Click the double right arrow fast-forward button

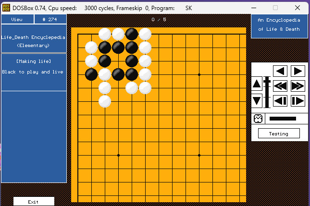tap(298, 86)
